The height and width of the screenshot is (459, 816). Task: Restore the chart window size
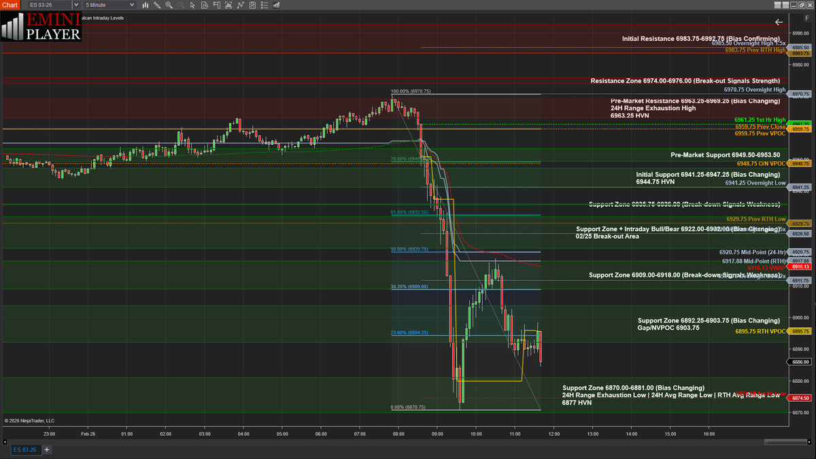coord(801,5)
